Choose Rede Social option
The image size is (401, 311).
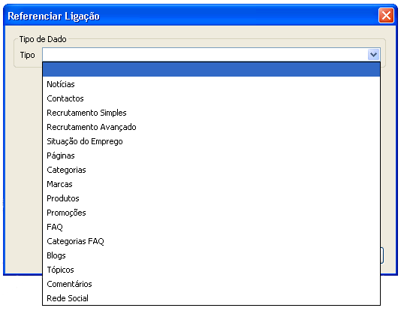tap(211, 298)
